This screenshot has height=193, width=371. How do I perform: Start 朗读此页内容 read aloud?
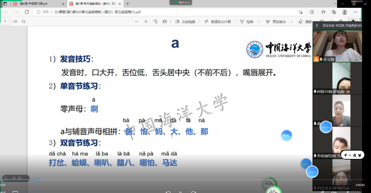(x=217, y=21)
